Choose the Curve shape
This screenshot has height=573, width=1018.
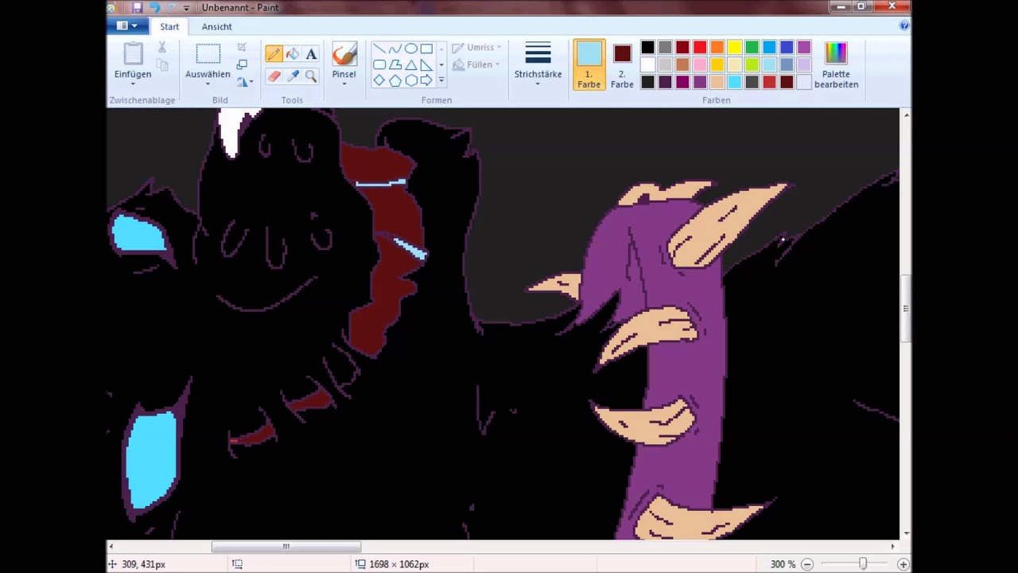pyautogui.click(x=395, y=49)
